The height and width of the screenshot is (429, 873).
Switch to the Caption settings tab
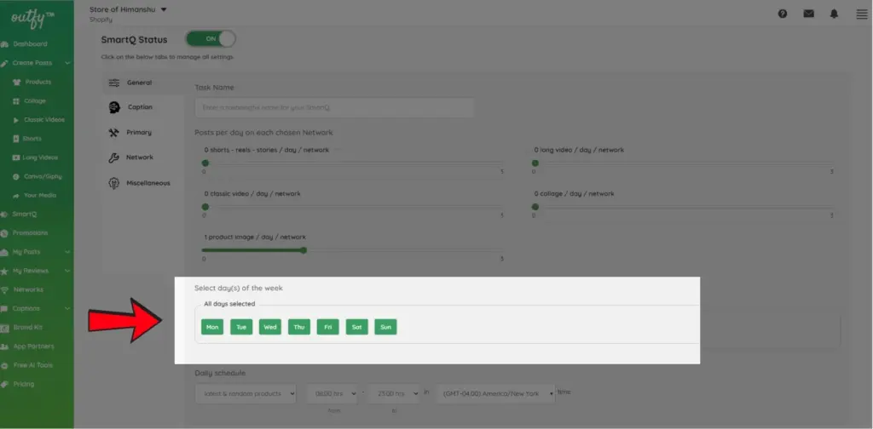pos(140,107)
